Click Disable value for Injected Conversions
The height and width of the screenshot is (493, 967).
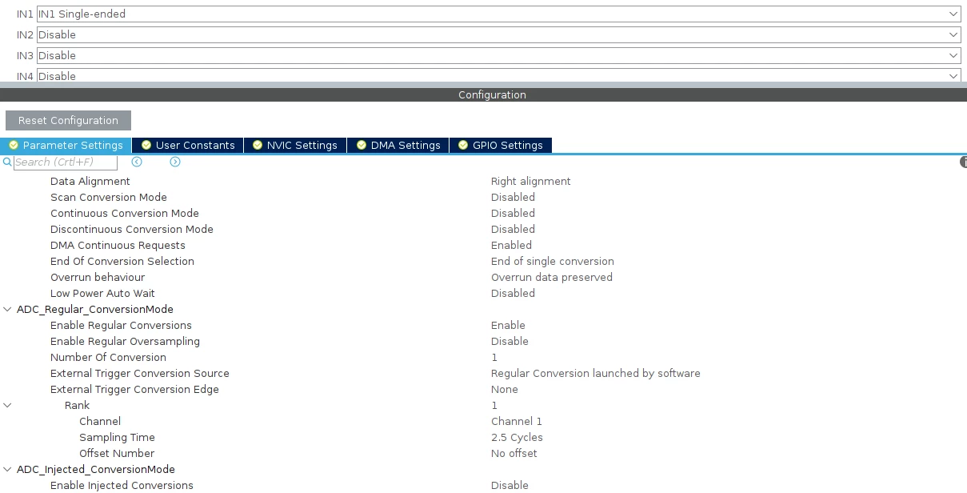[509, 485]
